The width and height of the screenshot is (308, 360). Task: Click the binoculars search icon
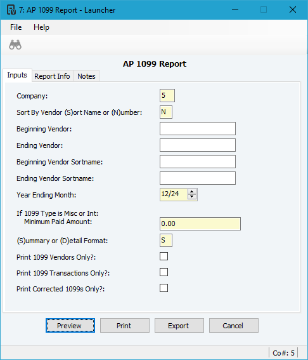pyautogui.click(x=15, y=45)
